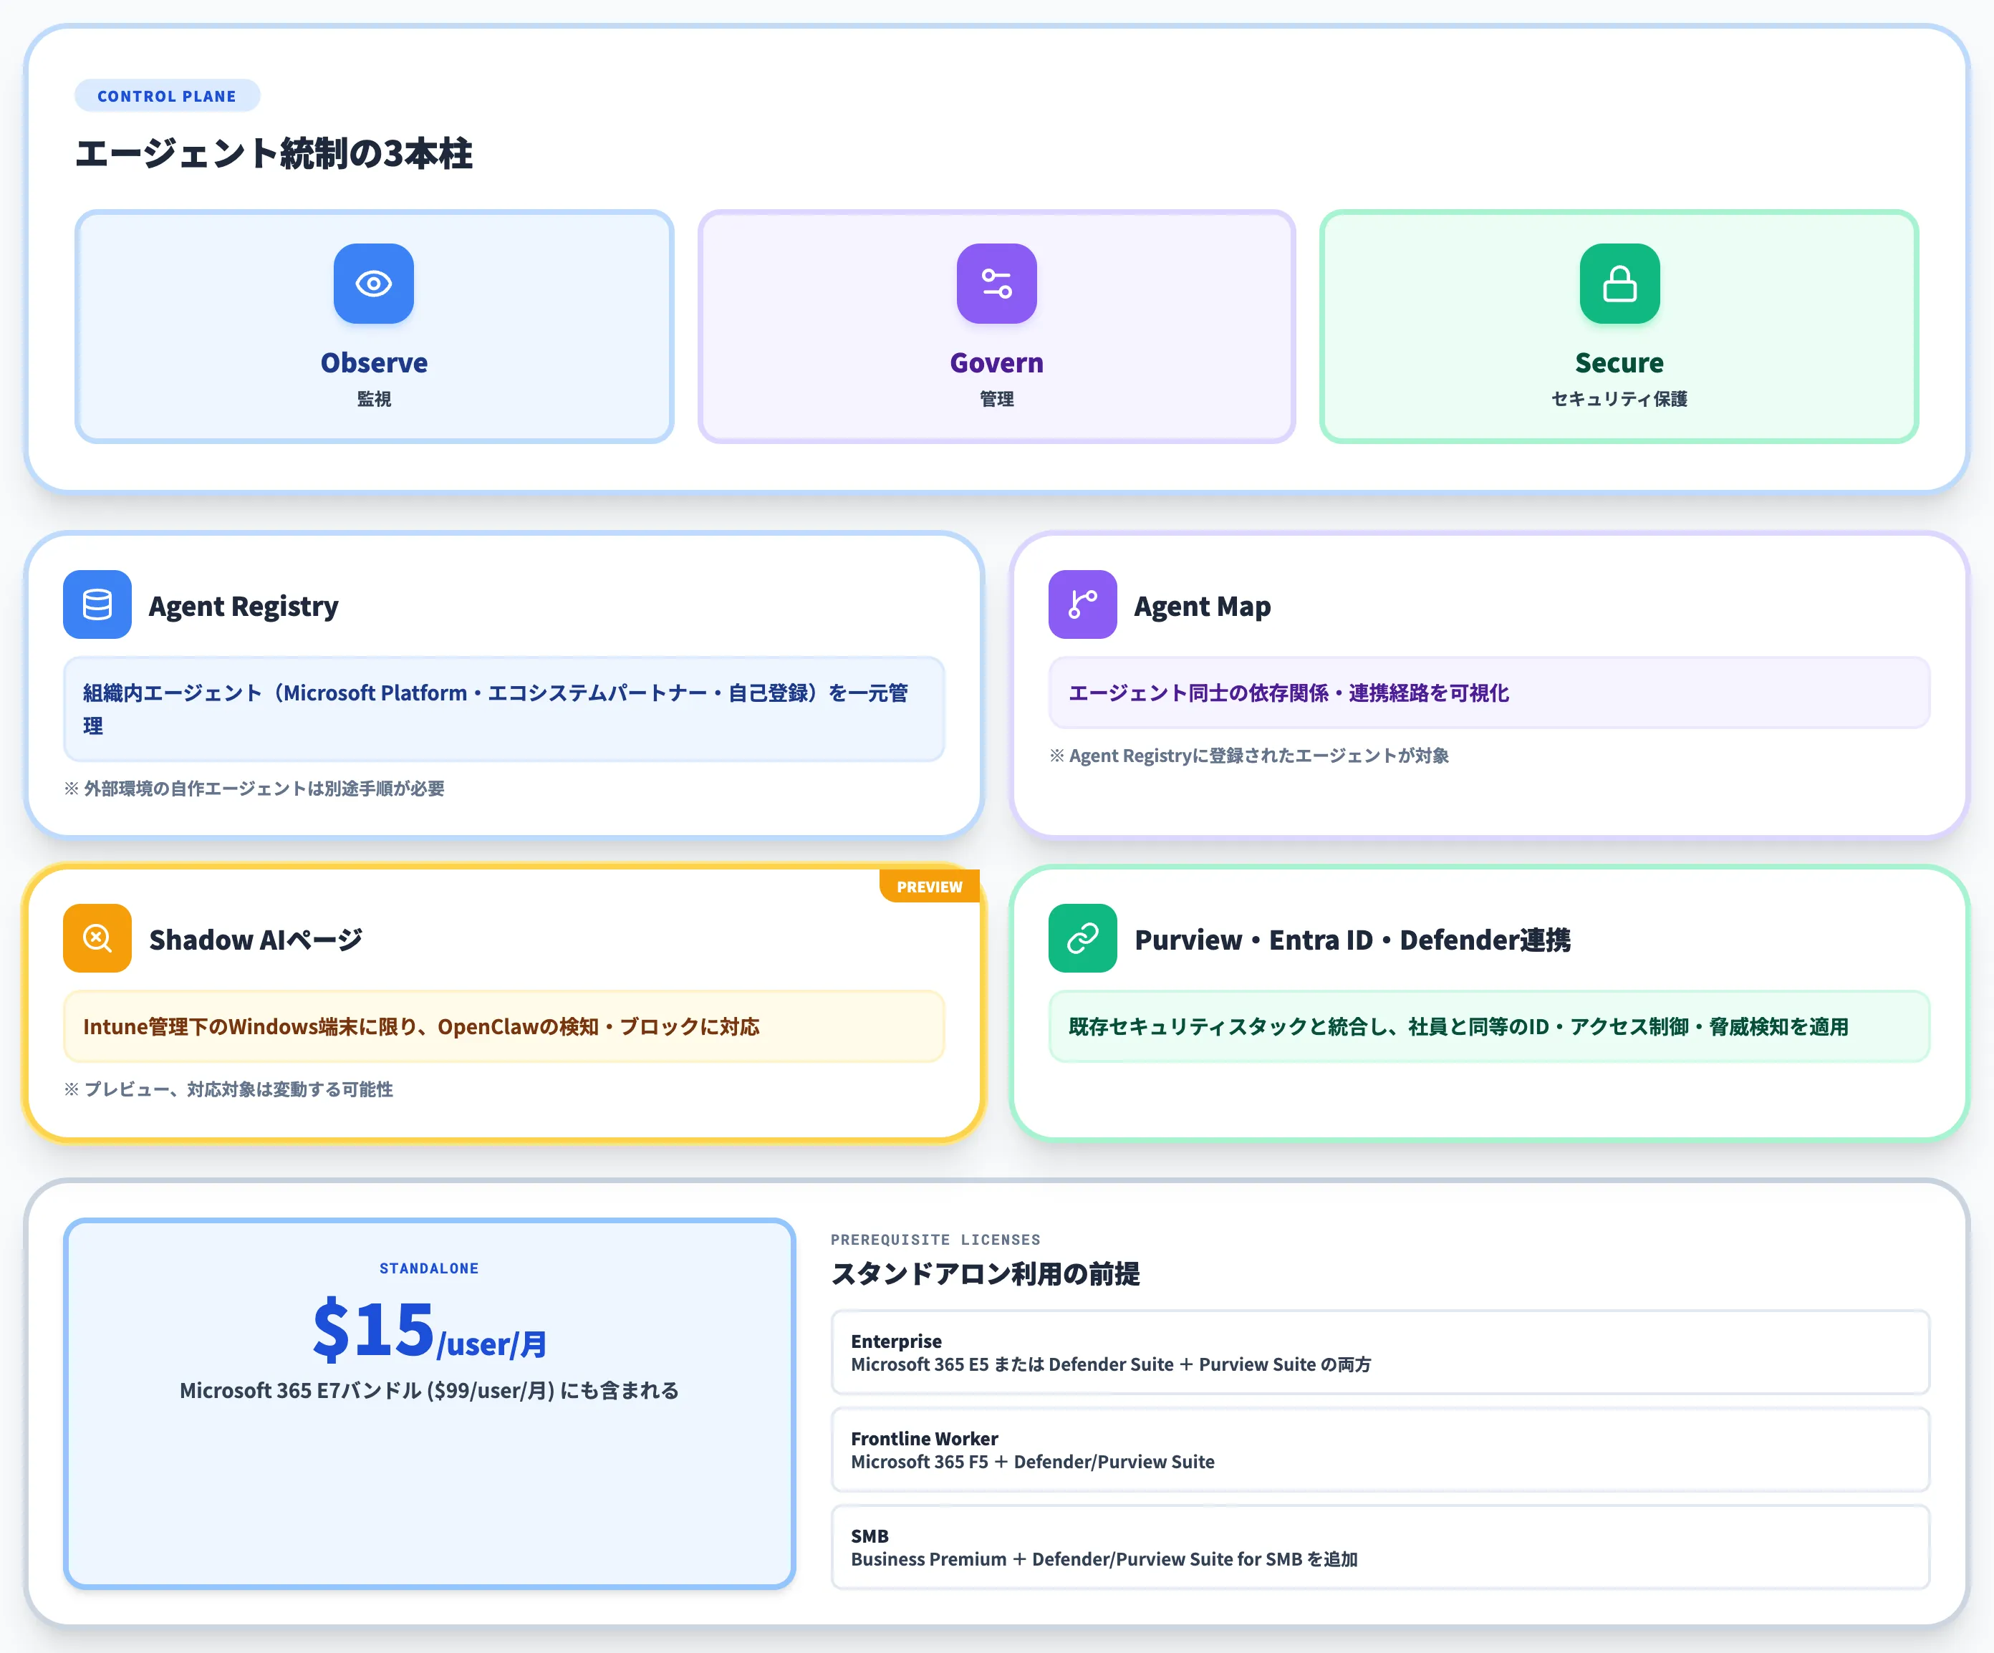Select the エージェント同士の依存関係 description box
Screen dimensions: 1994x1653
(x=1489, y=693)
